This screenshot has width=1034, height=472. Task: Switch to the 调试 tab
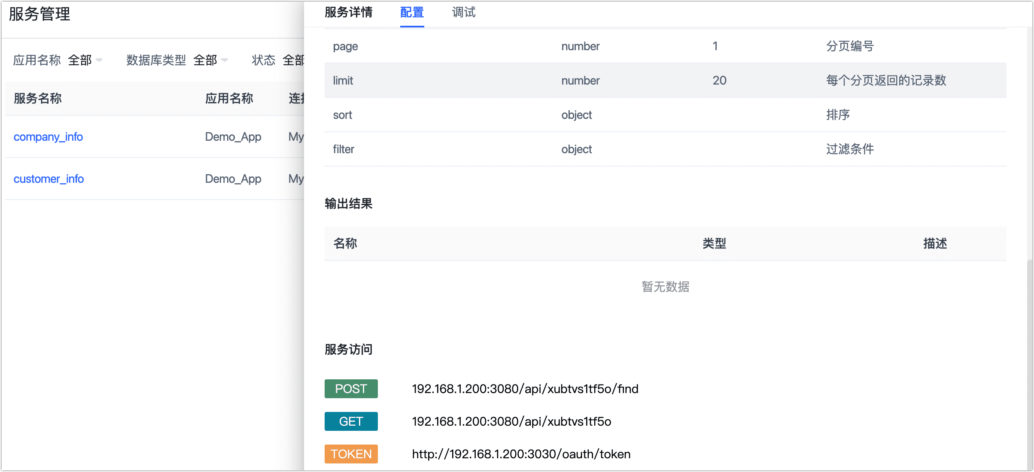pyautogui.click(x=463, y=12)
